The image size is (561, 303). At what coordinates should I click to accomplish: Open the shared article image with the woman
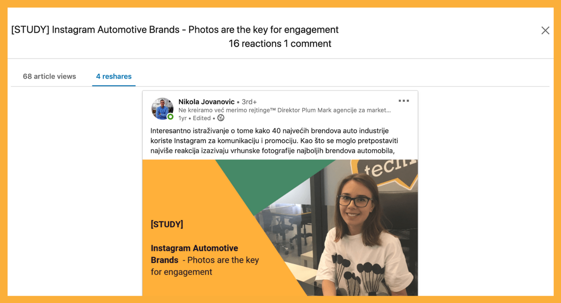(x=280, y=228)
